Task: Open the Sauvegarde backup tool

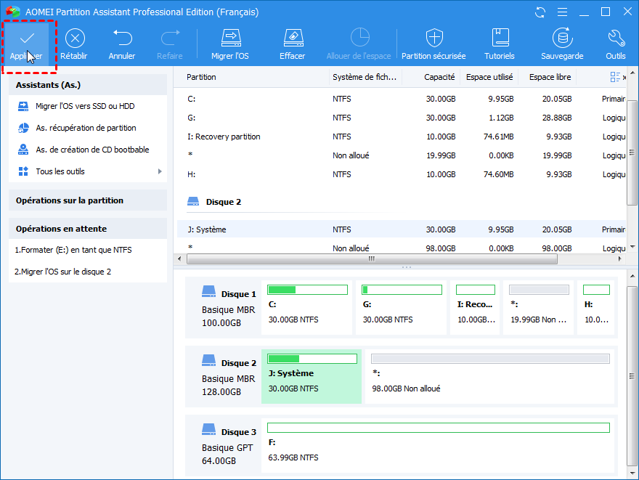Action: [561, 38]
